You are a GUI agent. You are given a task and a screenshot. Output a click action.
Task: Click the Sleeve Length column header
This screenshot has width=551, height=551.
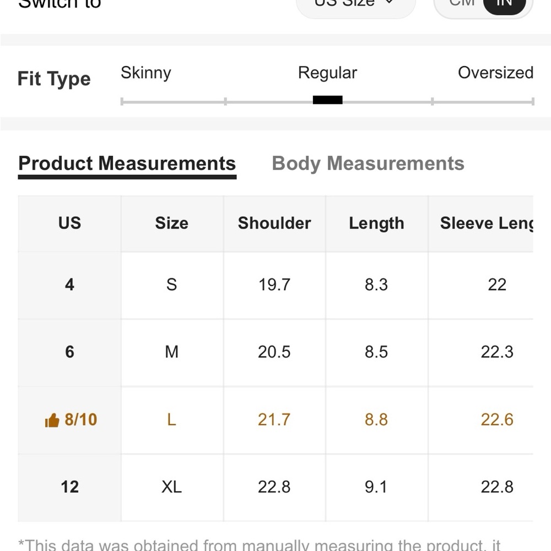click(x=487, y=224)
